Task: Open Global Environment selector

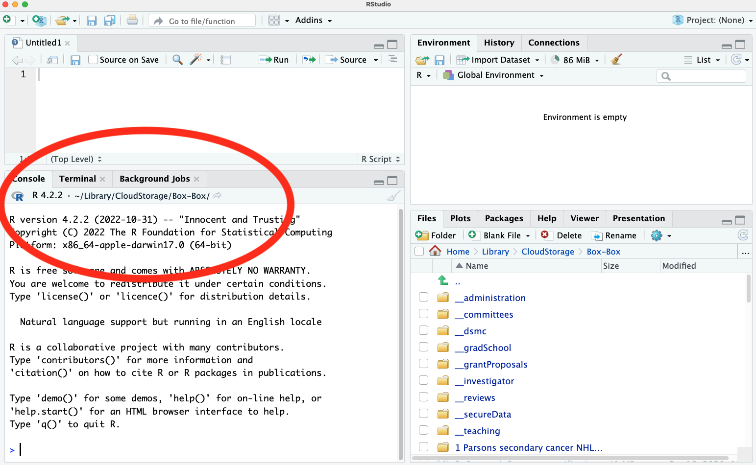Action: click(493, 75)
